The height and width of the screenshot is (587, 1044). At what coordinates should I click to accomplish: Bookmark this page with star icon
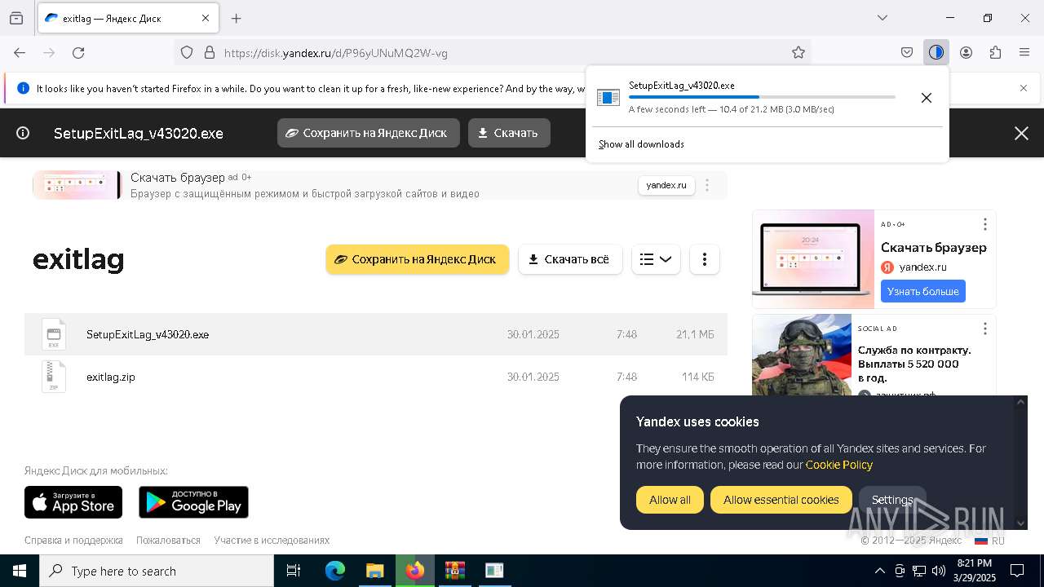coord(798,52)
